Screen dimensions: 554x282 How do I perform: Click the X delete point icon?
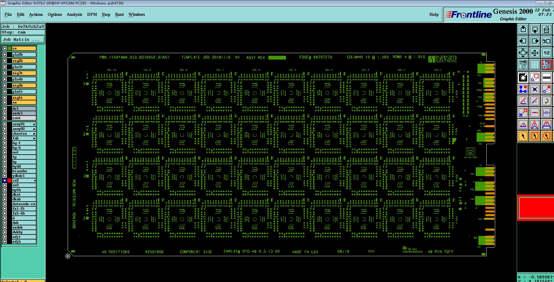click(535, 89)
